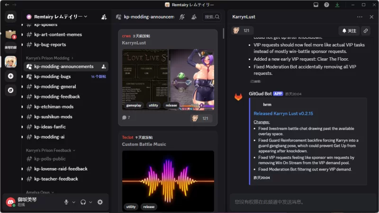Open the Custom Battle Music waveform thumbnail
Screen dimensions: 379x213
tap(168, 181)
